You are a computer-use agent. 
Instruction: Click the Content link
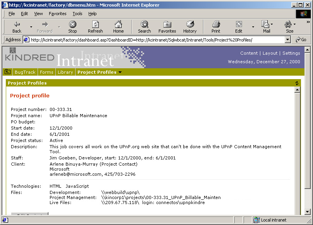point(249,53)
